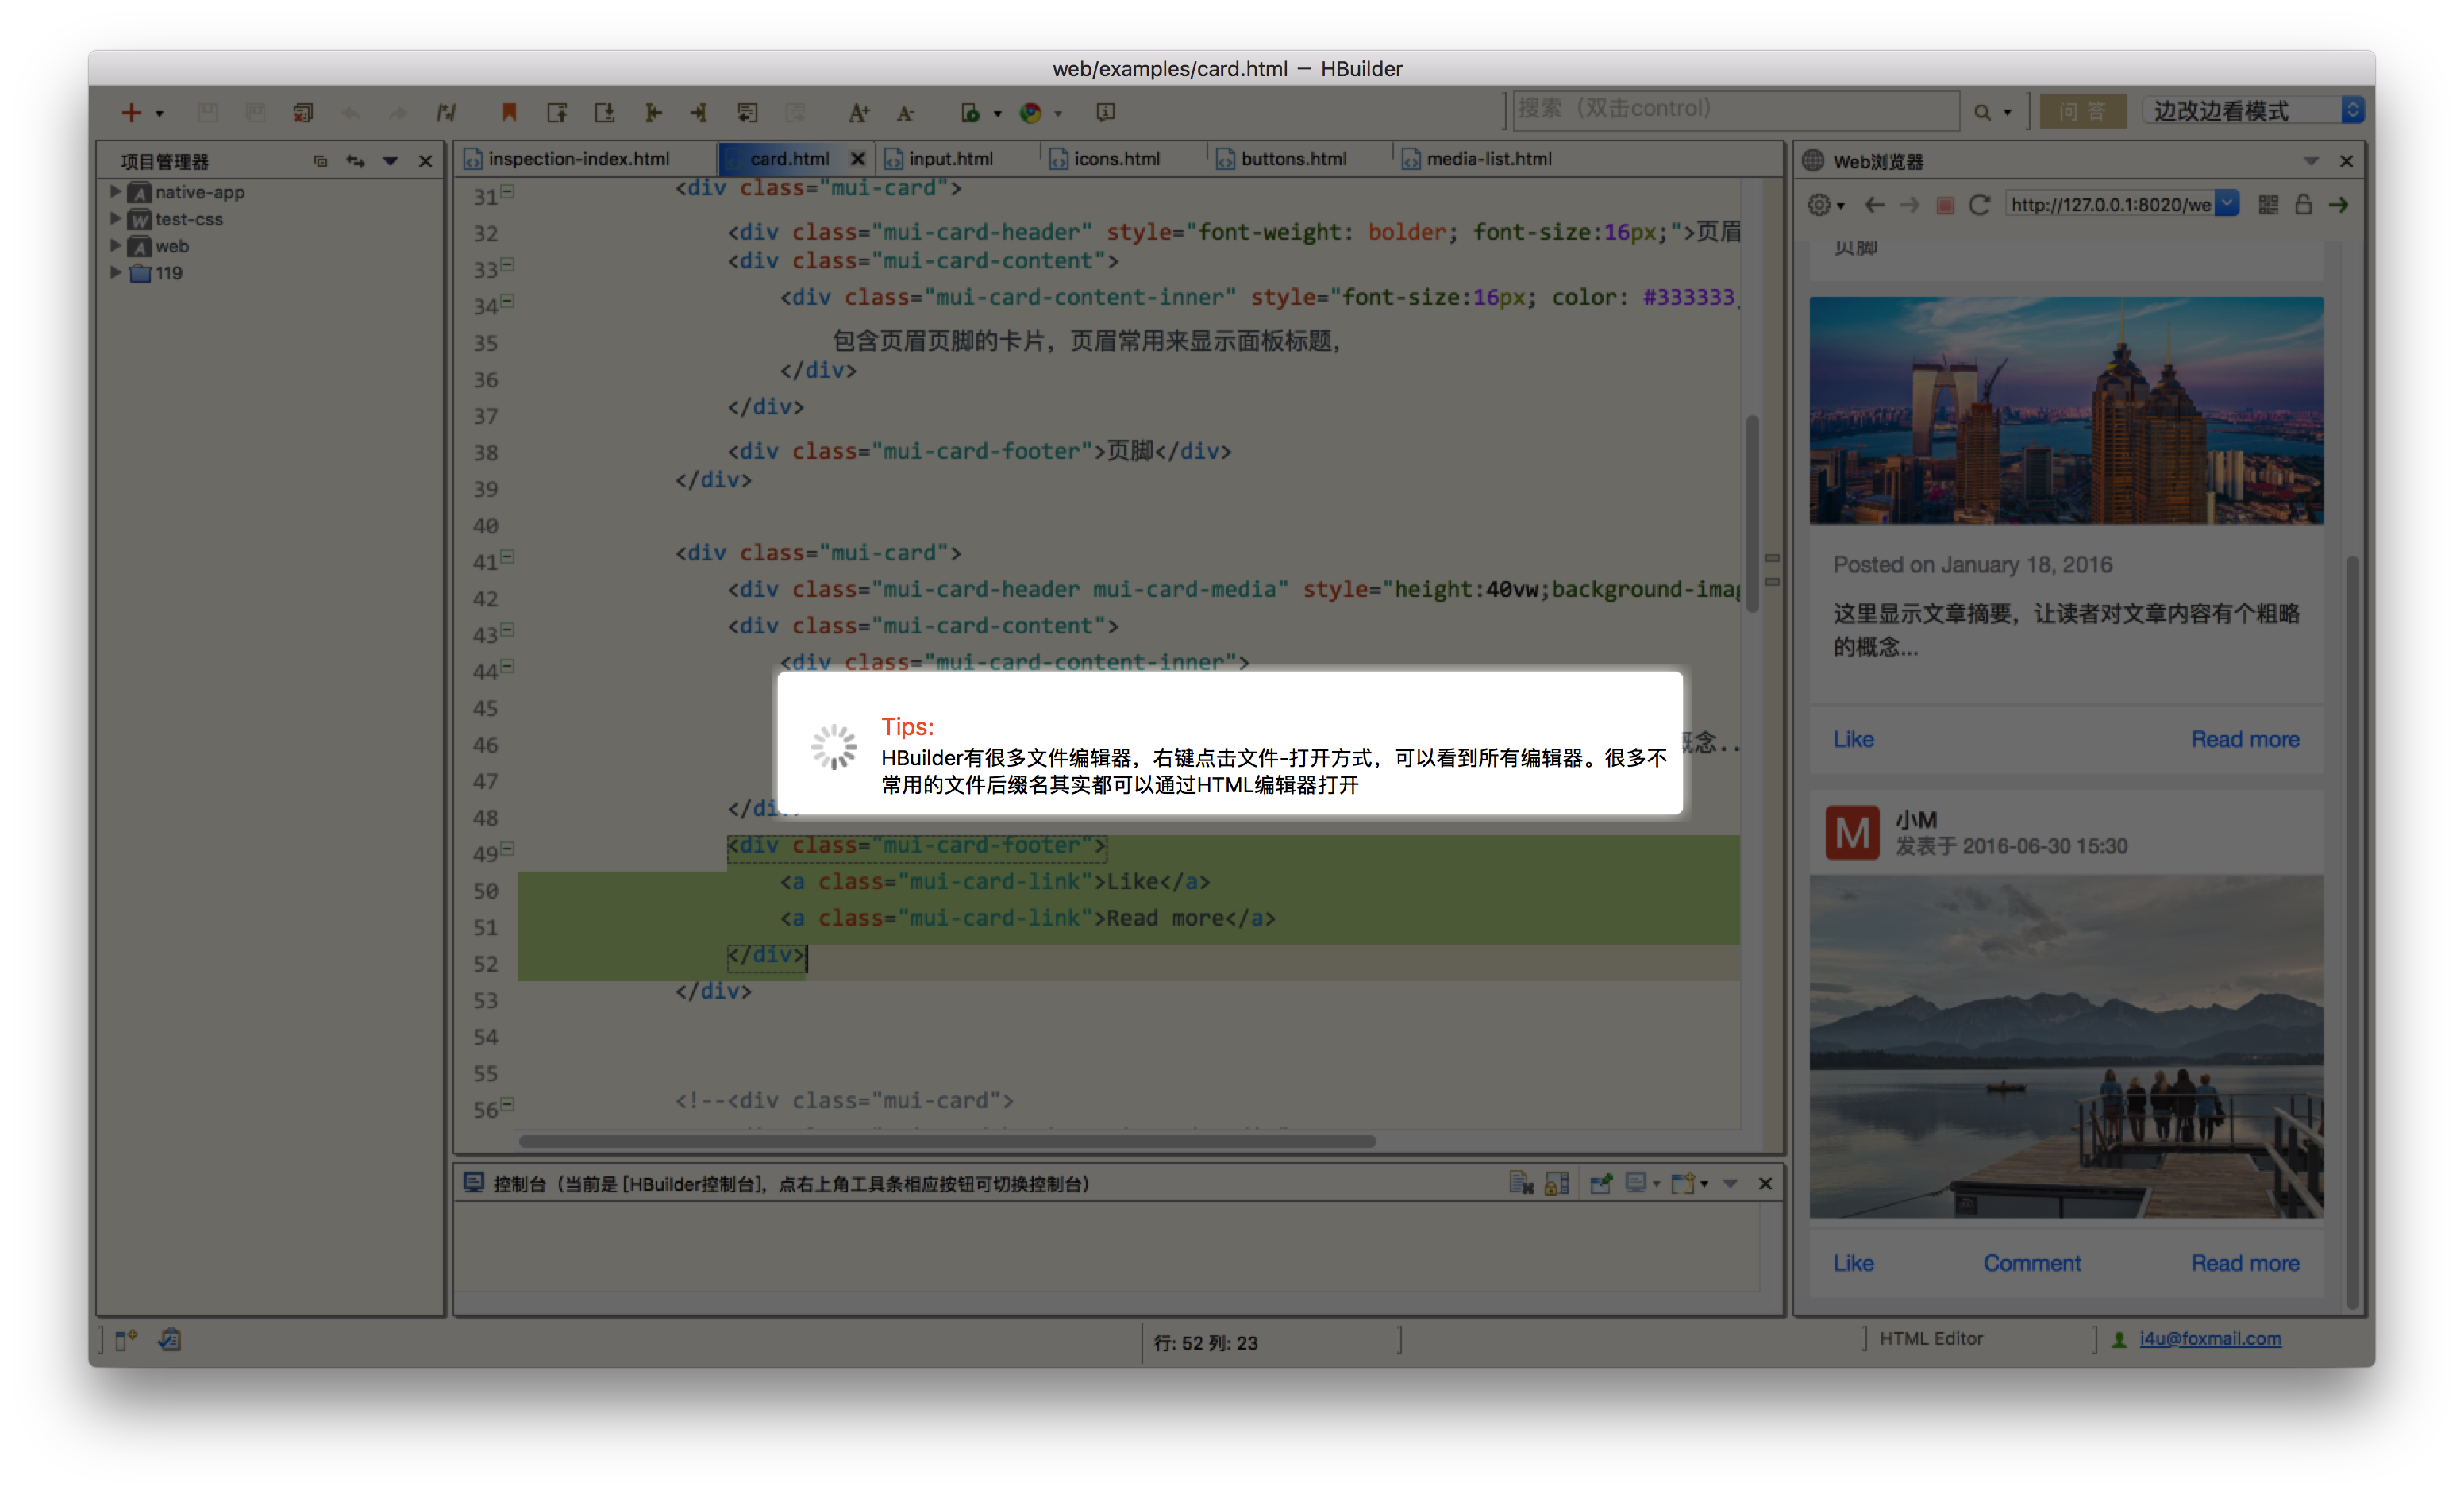This screenshot has height=1494, width=2464.
Task: Go back in the Web browser panel
Action: [x=1875, y=205]
